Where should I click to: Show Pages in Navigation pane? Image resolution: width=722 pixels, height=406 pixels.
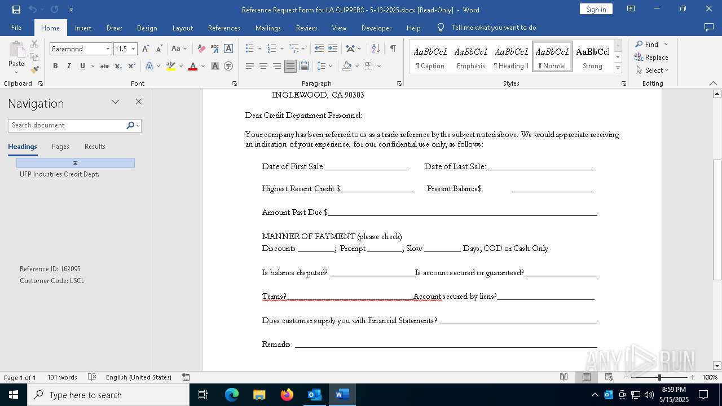point(60,147)
